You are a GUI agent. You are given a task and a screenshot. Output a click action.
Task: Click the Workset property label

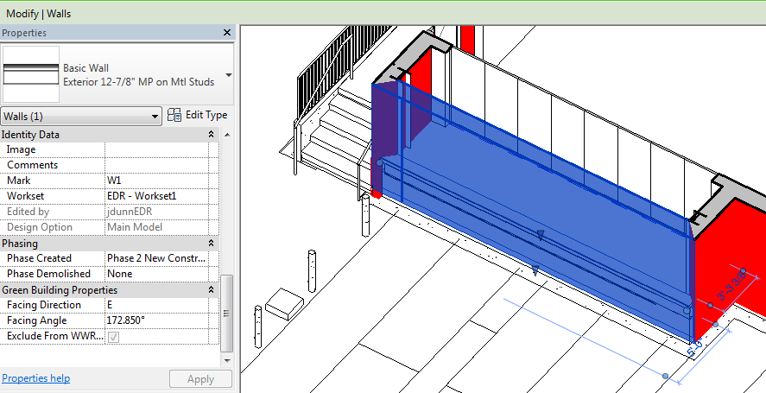coord(25,196)
